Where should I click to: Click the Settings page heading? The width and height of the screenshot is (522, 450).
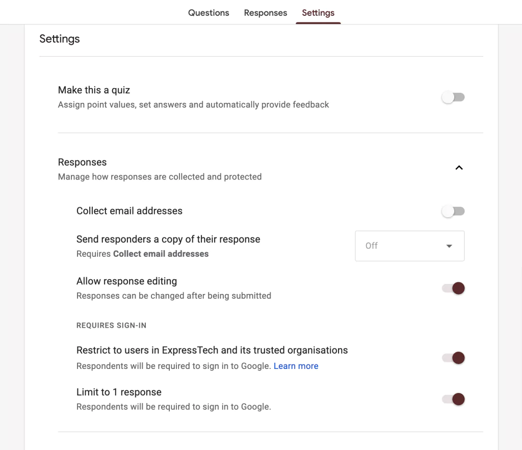click(x=60, y=39)
